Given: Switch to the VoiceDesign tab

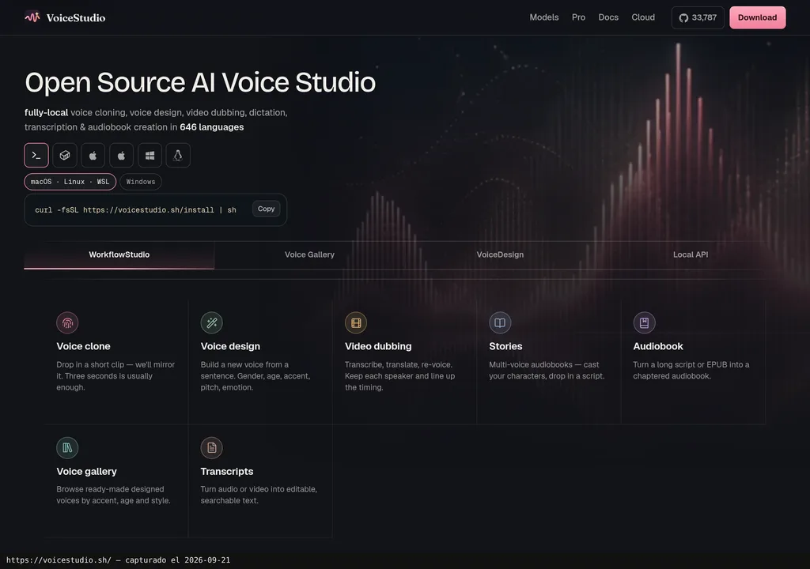Looking at the screenshot, I should [500, 254].
